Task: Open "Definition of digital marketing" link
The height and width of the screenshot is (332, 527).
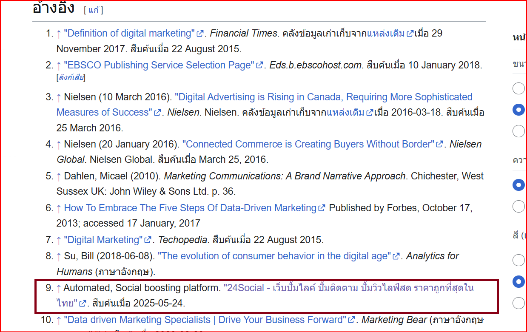Action: [x=129, y=34]
